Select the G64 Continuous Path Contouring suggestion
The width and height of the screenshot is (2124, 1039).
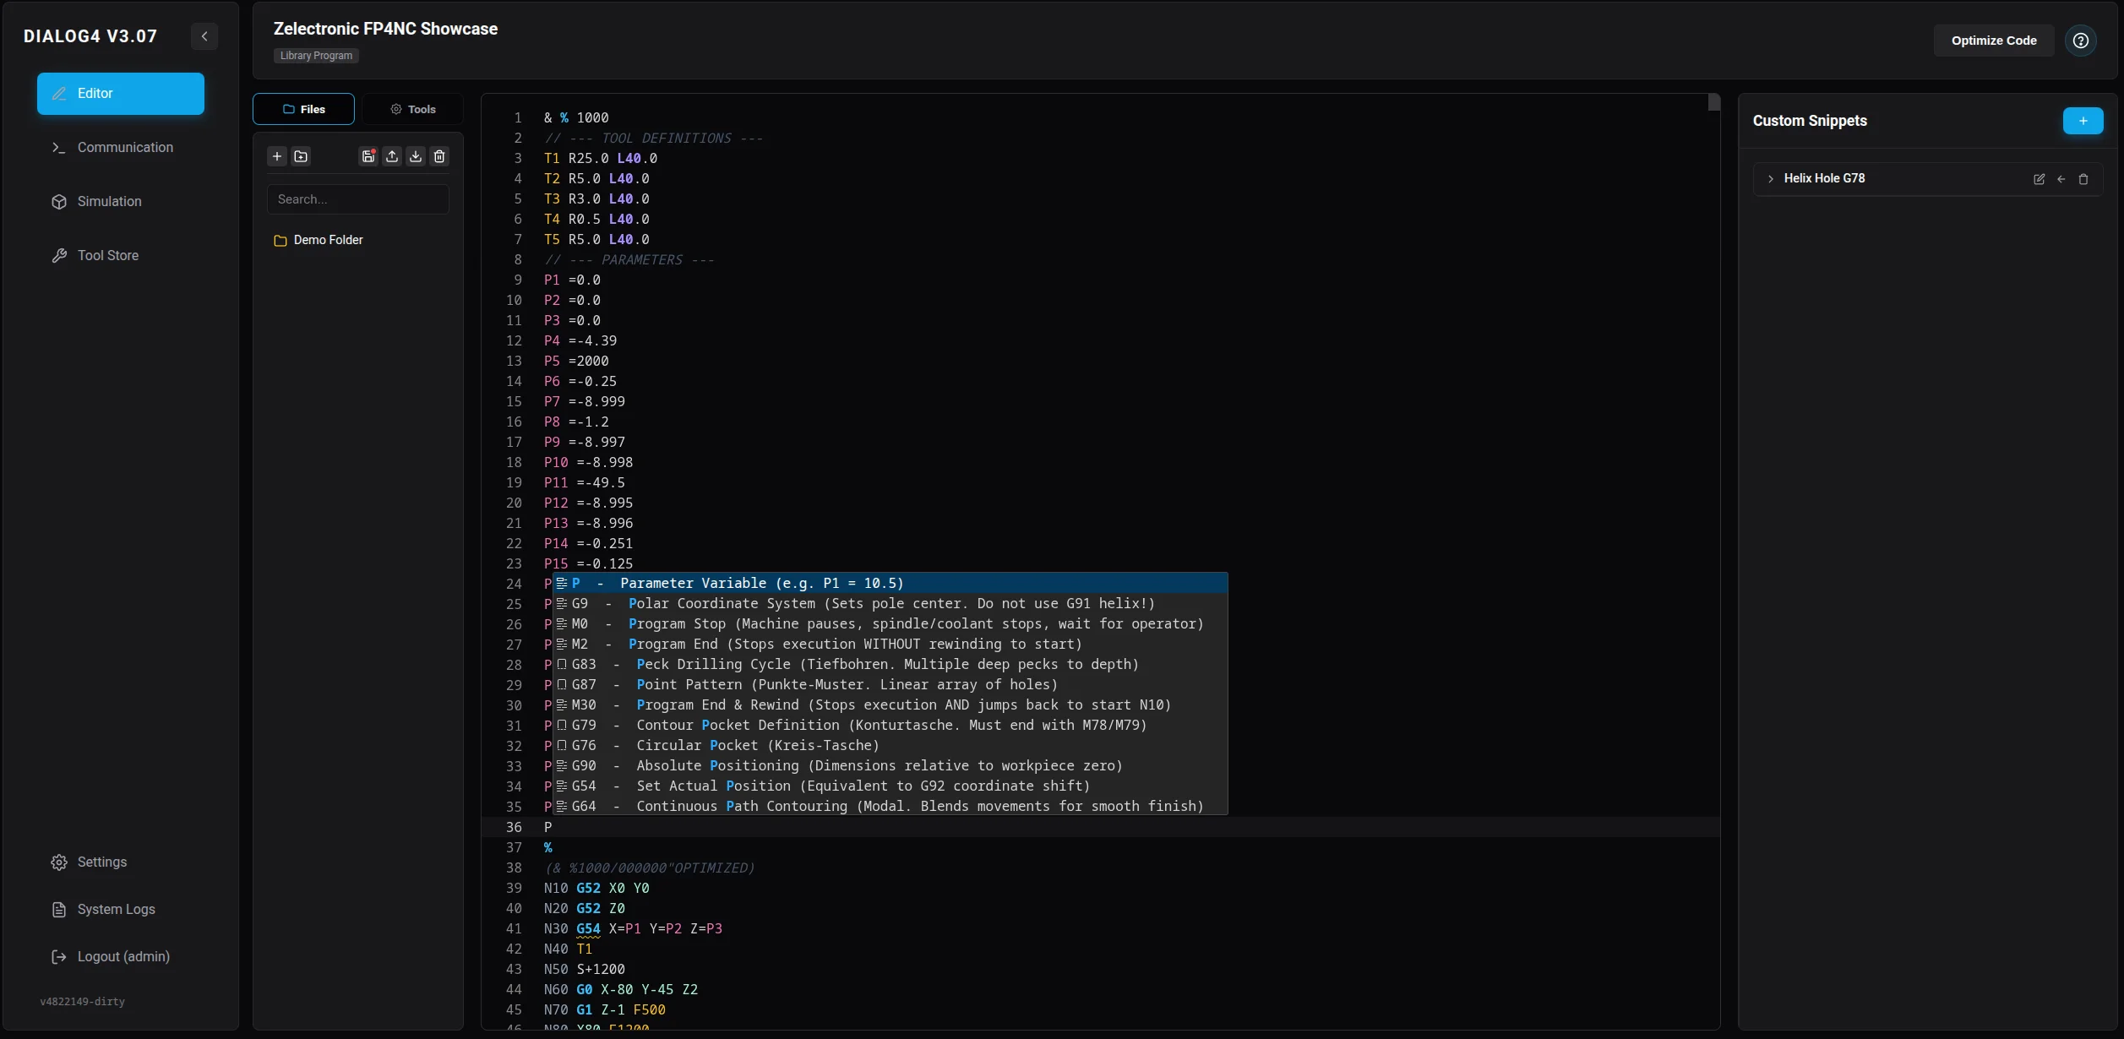890,806
